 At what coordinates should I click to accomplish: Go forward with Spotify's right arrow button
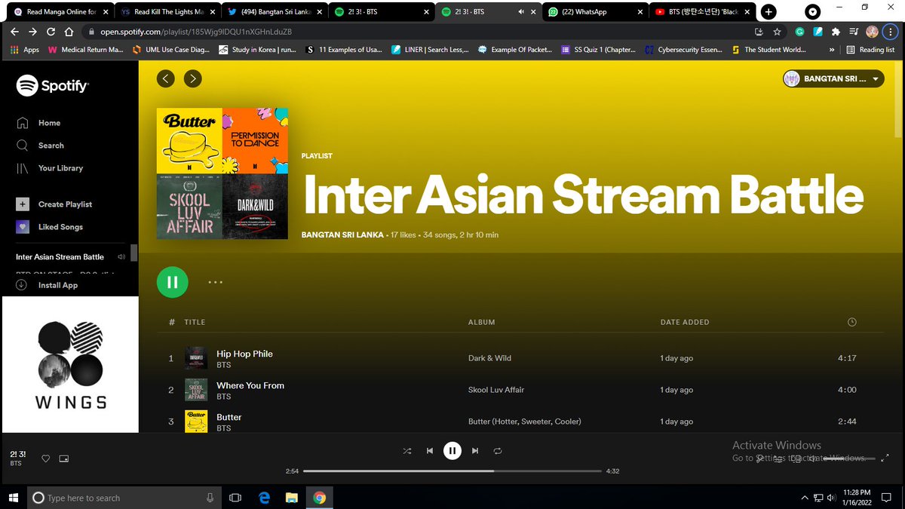(193, 78)
